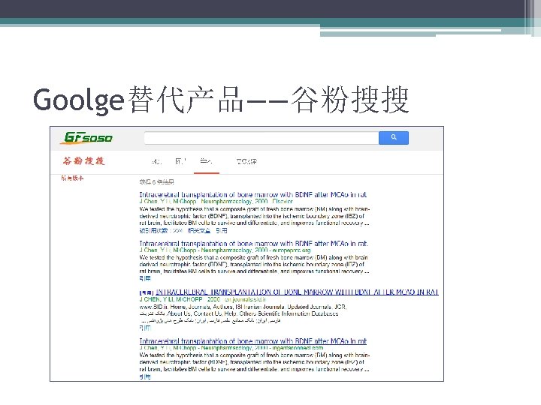Image resolution: width=541 pixels, height=405 pixels.
Task: Open the first result title from Elsevier
Action: pos(253,194)
